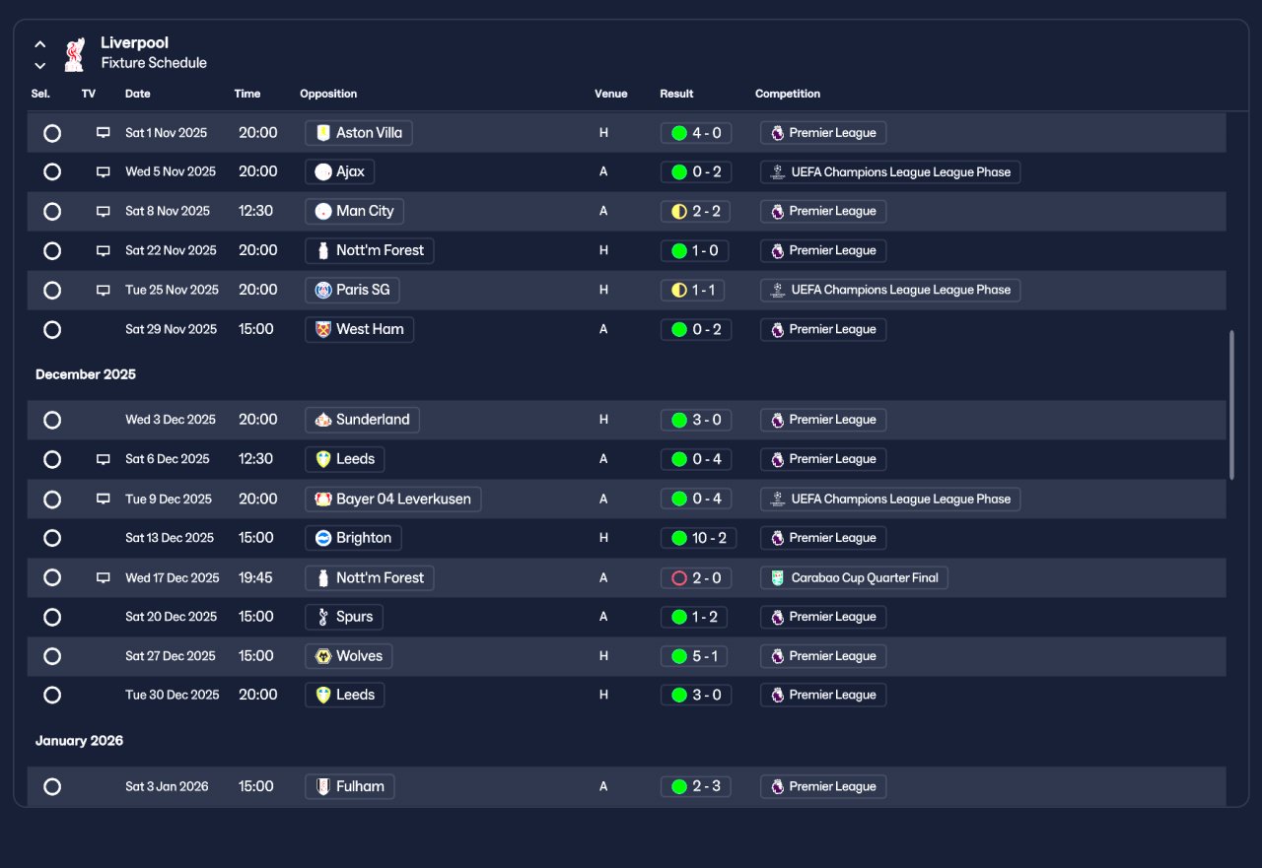Viewport: 1262px width, 868px height.
Task: Click the 'January 2026' month heading
Action: coord(79,741)
